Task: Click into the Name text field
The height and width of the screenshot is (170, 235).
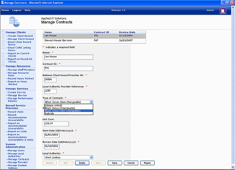Action: (68, 57)
